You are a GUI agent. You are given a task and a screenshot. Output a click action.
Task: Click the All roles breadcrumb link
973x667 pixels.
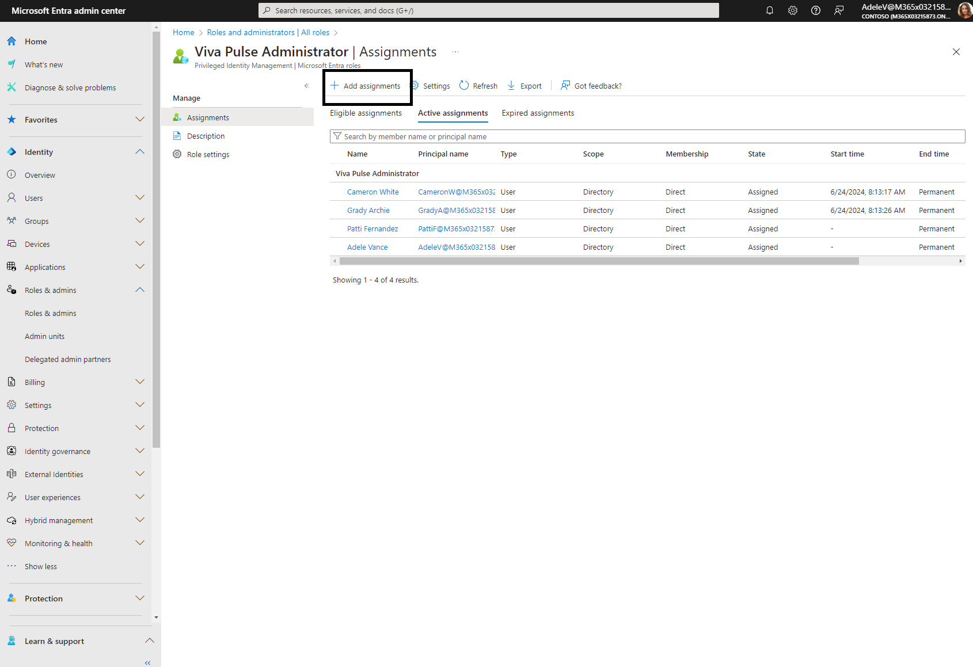[x=315, y=33]
